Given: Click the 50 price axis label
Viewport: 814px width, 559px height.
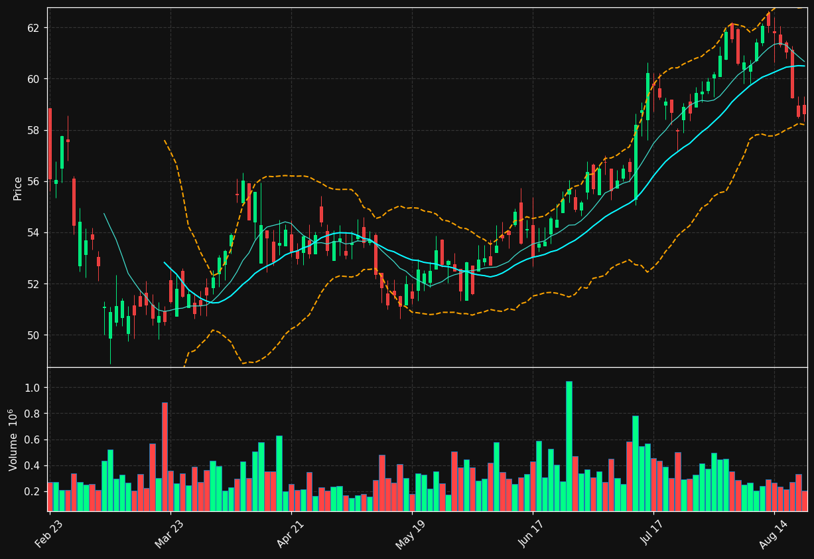Looking at the screenshot, I should (34, 335).
